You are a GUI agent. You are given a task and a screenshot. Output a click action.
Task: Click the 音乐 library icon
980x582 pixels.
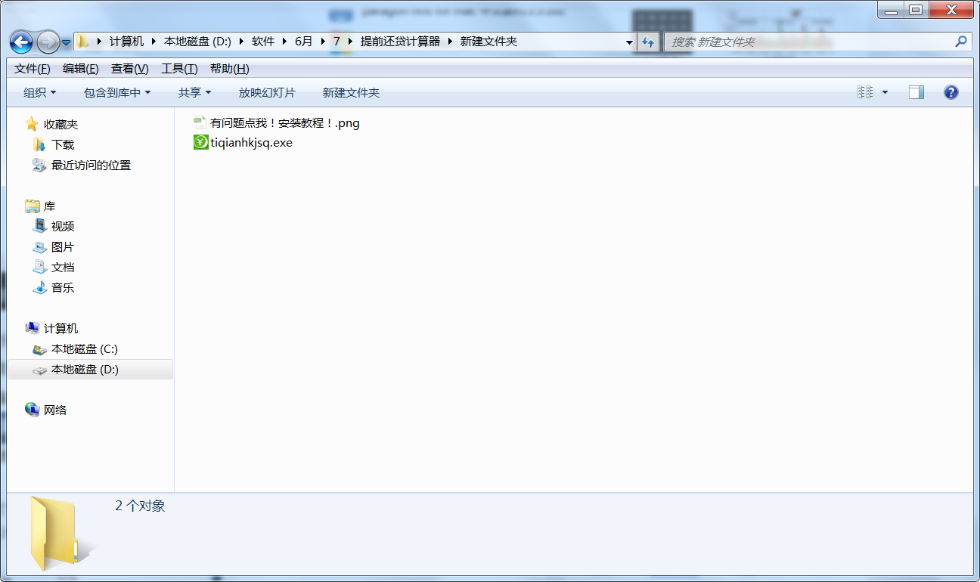pos(39,287)
